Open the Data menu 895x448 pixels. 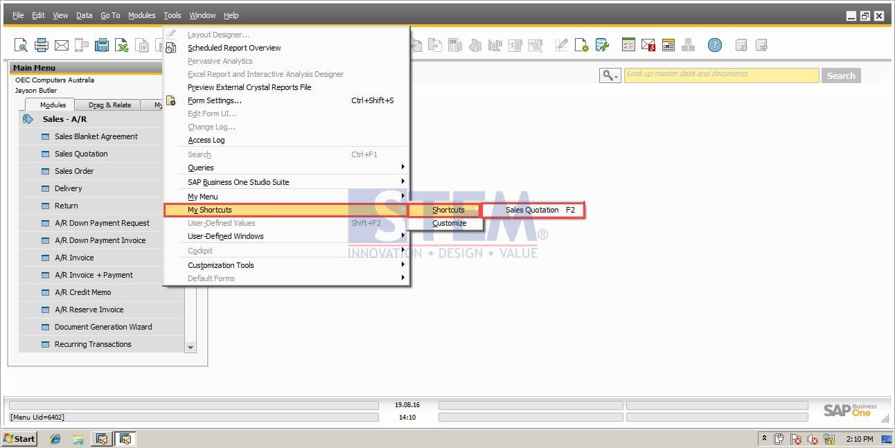click(84, 15)
